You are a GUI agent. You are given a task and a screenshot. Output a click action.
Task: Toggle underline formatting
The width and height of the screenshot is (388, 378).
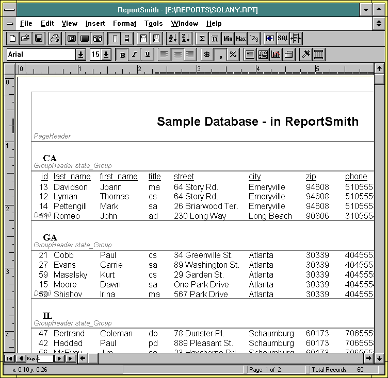pyautogui.click(x=148, y=55)
